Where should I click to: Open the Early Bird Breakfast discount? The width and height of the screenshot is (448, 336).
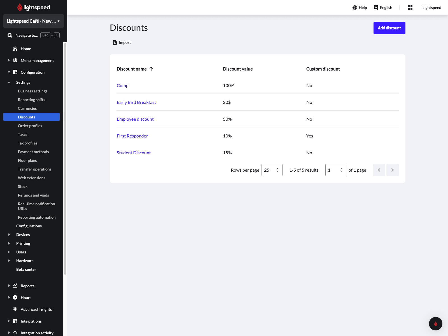pos(136,102)
